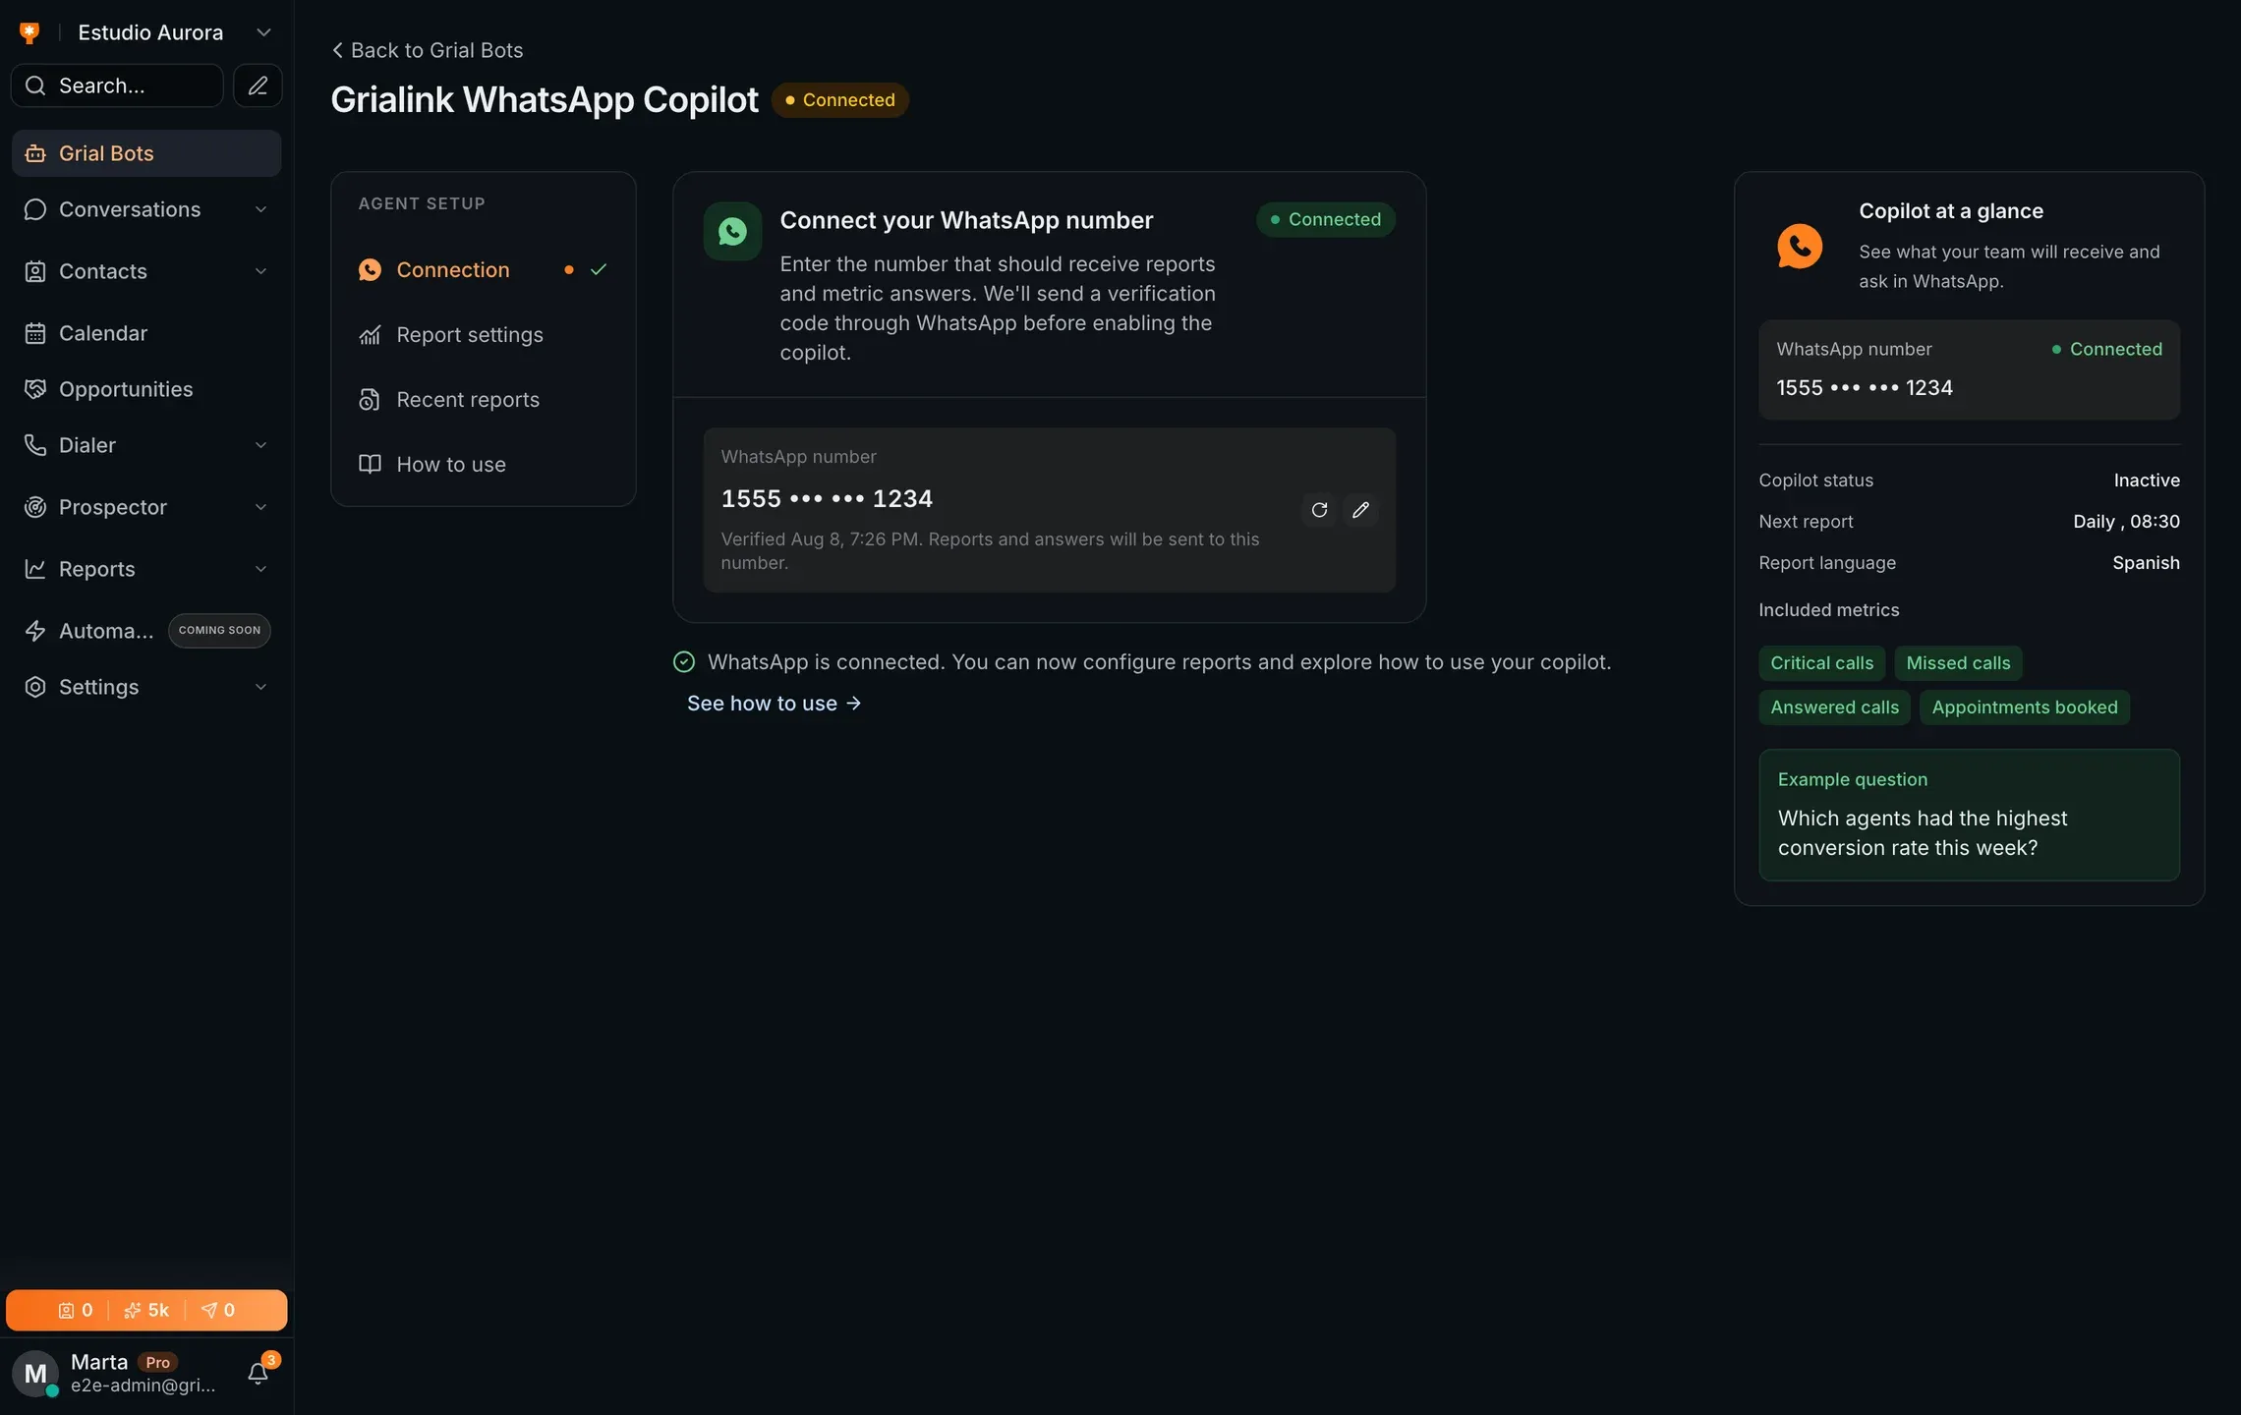Viewport: 2241px width, 1415px height.
Task: Open notifications bell icon
Action: (258, 1373)
